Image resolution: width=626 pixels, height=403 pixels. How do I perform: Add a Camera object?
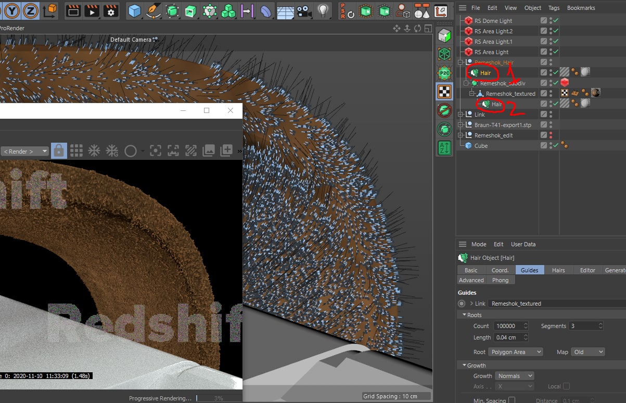pos(303,10)
